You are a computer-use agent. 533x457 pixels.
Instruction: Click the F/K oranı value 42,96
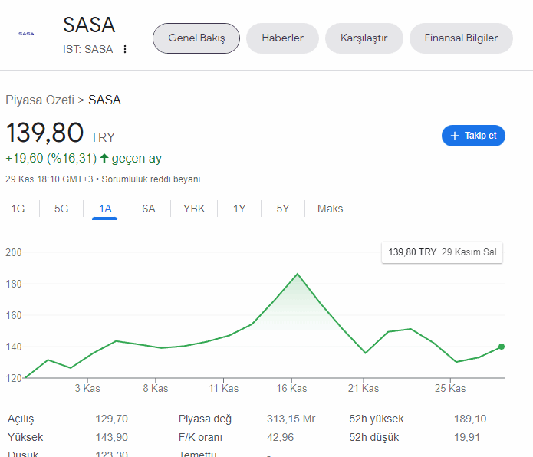[280, 437]
